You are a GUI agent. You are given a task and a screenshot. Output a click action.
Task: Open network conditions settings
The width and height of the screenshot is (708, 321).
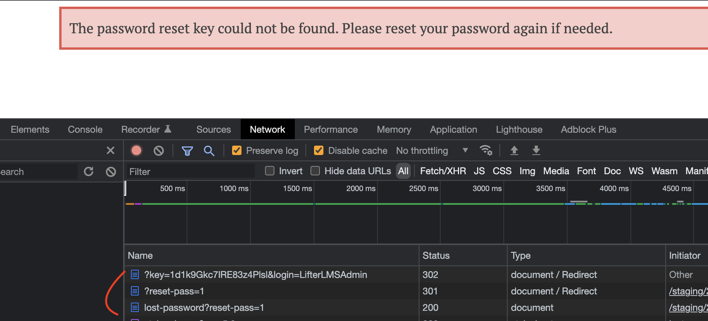(x=486, y=150)
